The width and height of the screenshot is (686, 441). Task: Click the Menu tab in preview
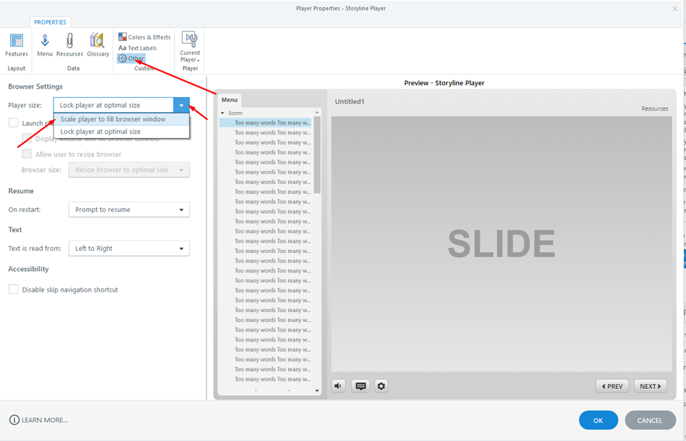[x=229, y=100]
